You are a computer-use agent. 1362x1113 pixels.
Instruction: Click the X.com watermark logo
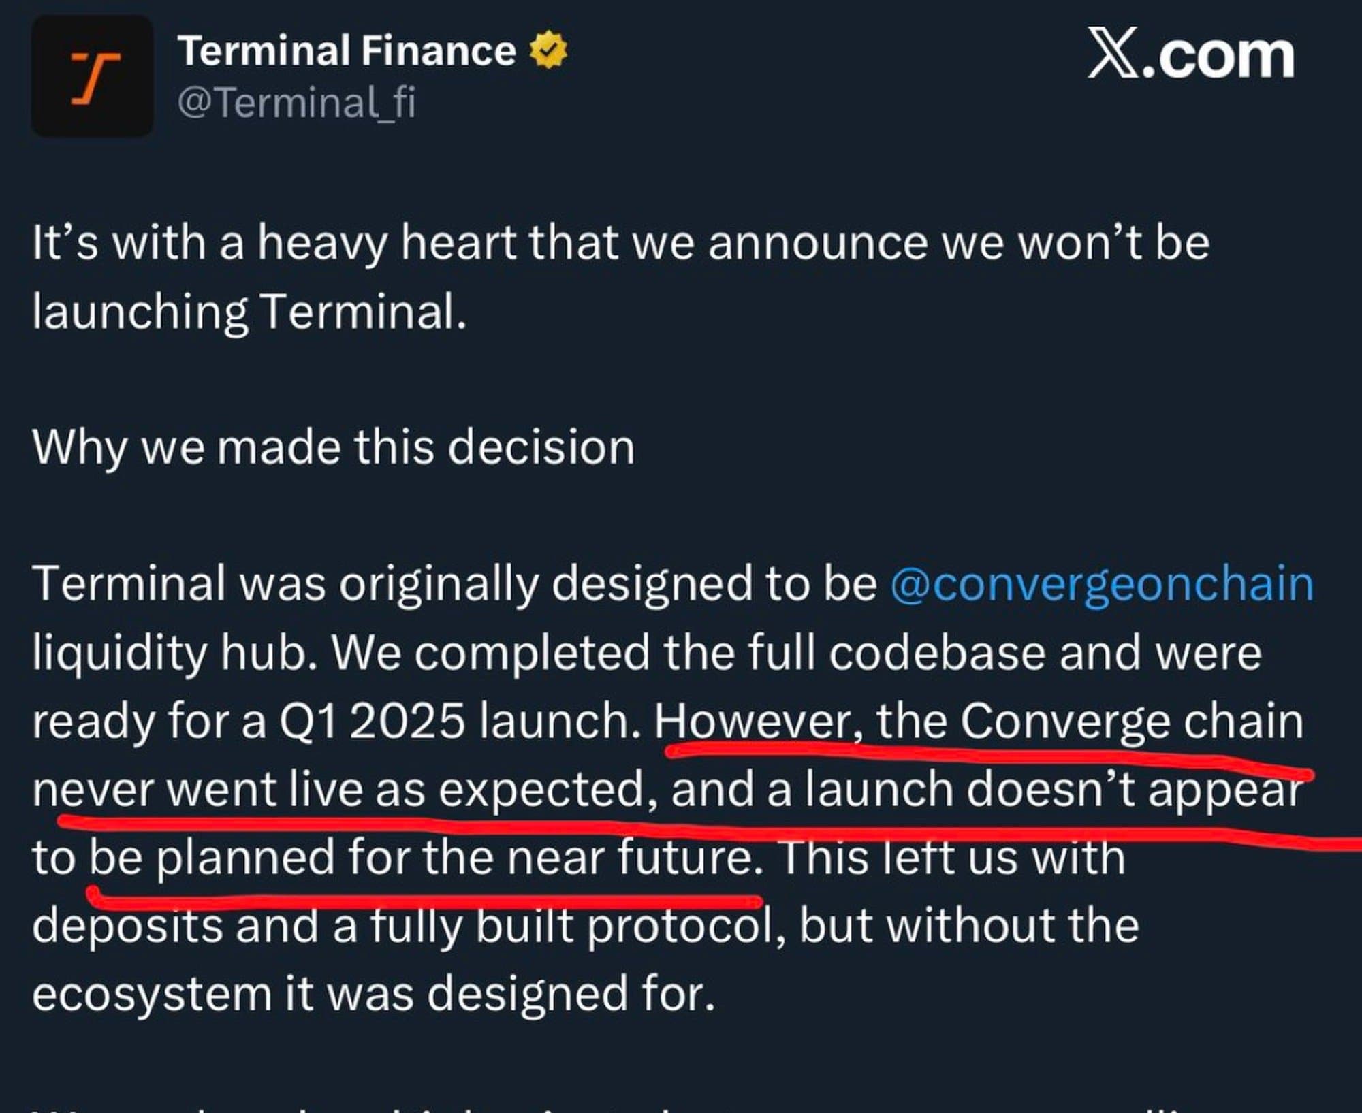click(x=1190, y=56)
